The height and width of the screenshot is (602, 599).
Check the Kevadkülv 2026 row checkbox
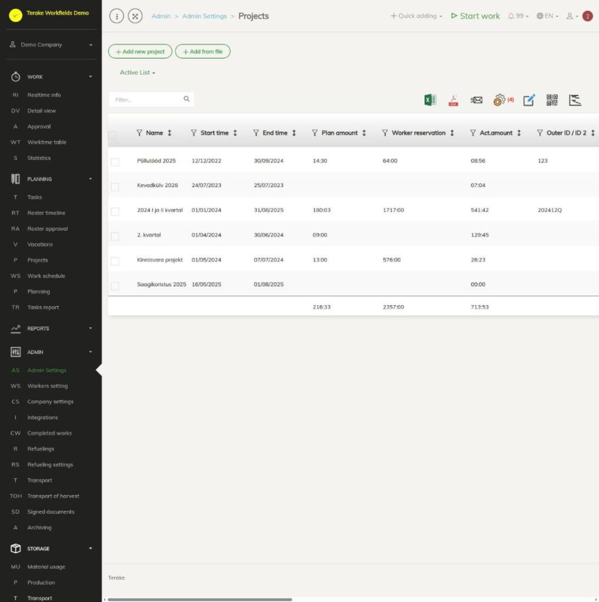(x=115, y=187)
